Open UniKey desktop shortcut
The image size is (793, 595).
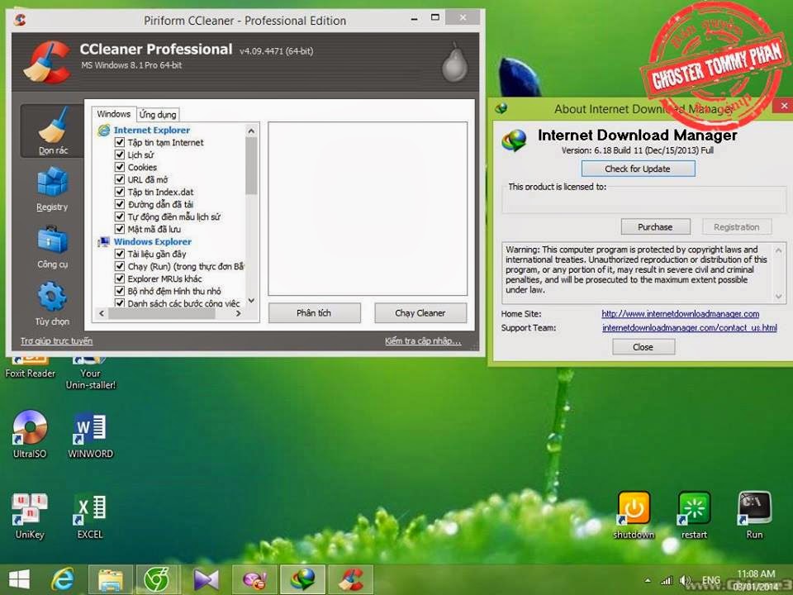[x=30, y=516]
